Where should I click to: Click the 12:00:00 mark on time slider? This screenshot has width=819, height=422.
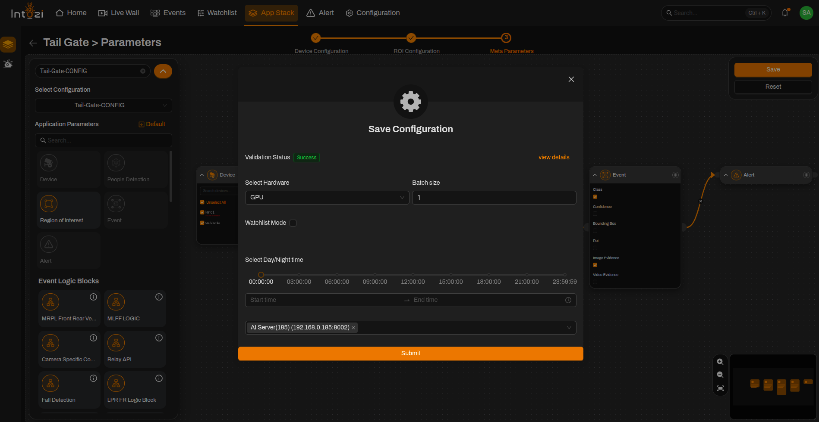[413, 275]
